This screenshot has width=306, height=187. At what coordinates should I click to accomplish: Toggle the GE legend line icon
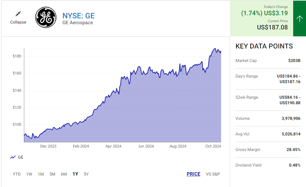pos(13,157)
